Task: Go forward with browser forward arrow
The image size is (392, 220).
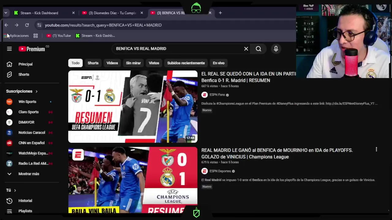Action: click(x=17, y=25)
